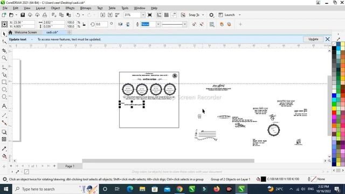Toggle Full-screen preview icon
This screenshot has height=194, width=345.
[x=150, y=15]
